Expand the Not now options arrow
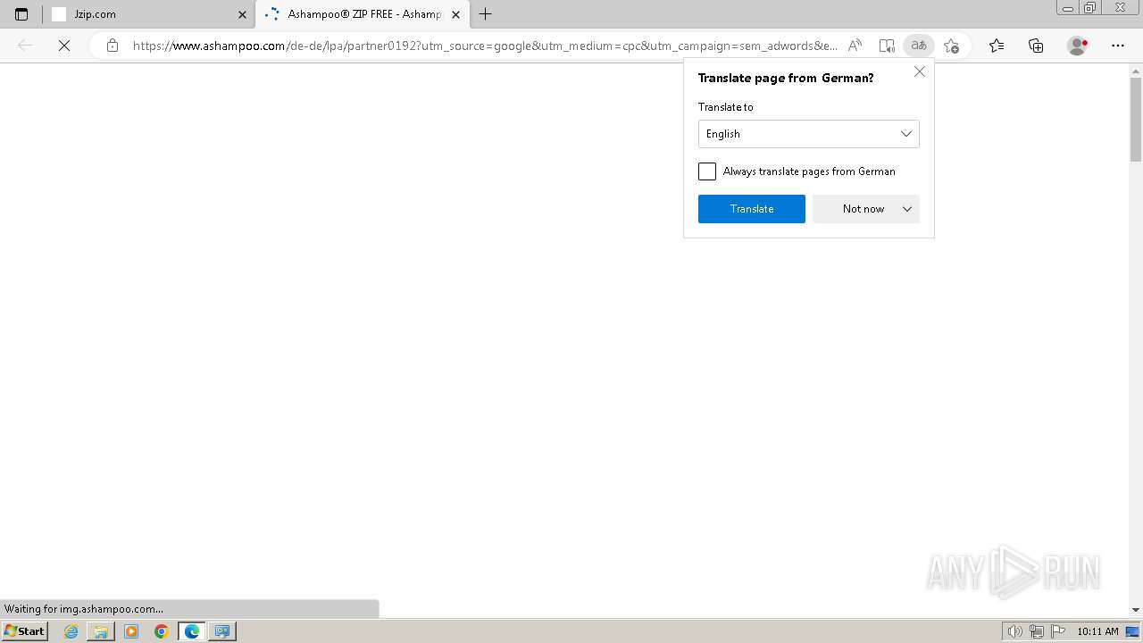Screen dimensions: 1143x643 pyautogui.click(x=907, y=209)
